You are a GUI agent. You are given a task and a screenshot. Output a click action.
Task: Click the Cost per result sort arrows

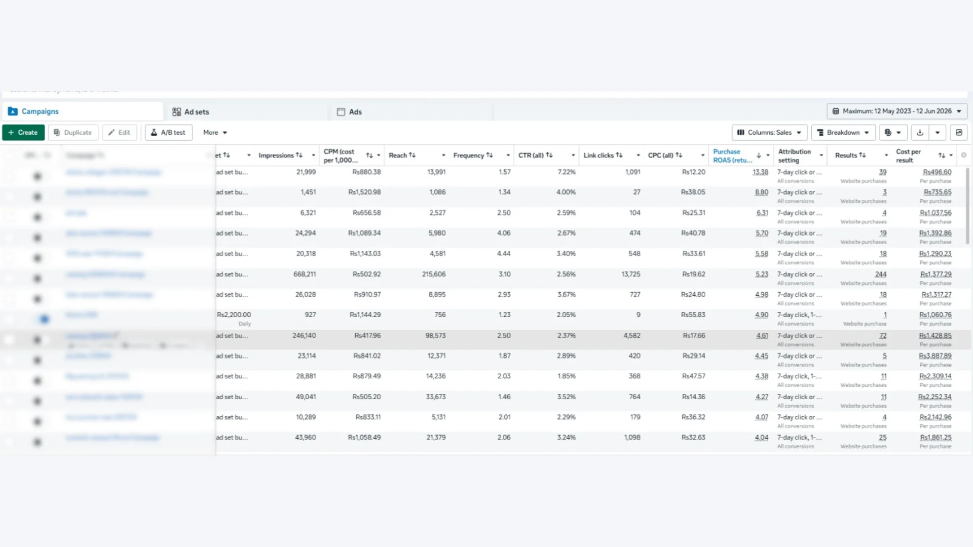942,155
